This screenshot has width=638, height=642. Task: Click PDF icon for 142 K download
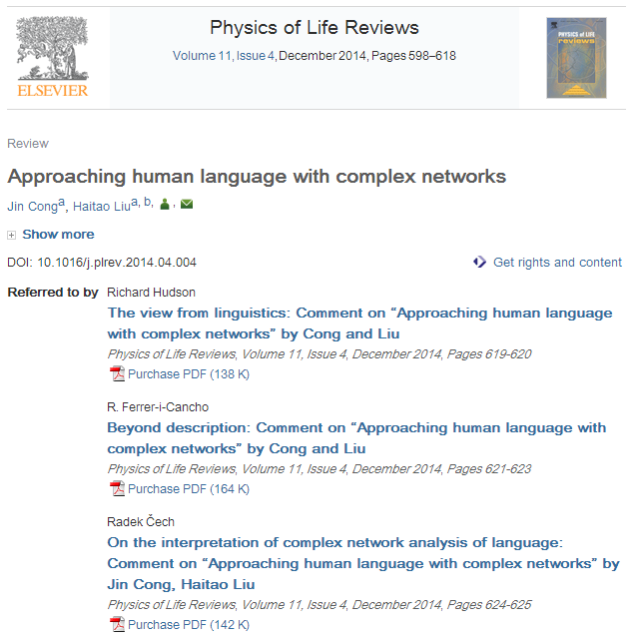click(116, 625)
